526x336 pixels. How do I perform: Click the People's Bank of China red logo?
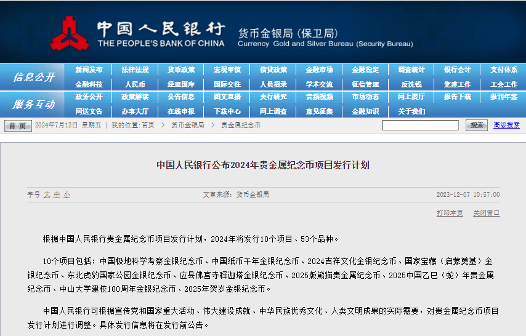pyautogui.click(x=70, y=33)
